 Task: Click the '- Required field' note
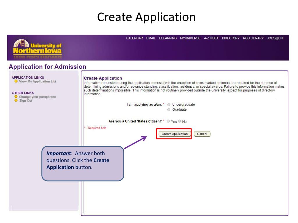(96, 128)
